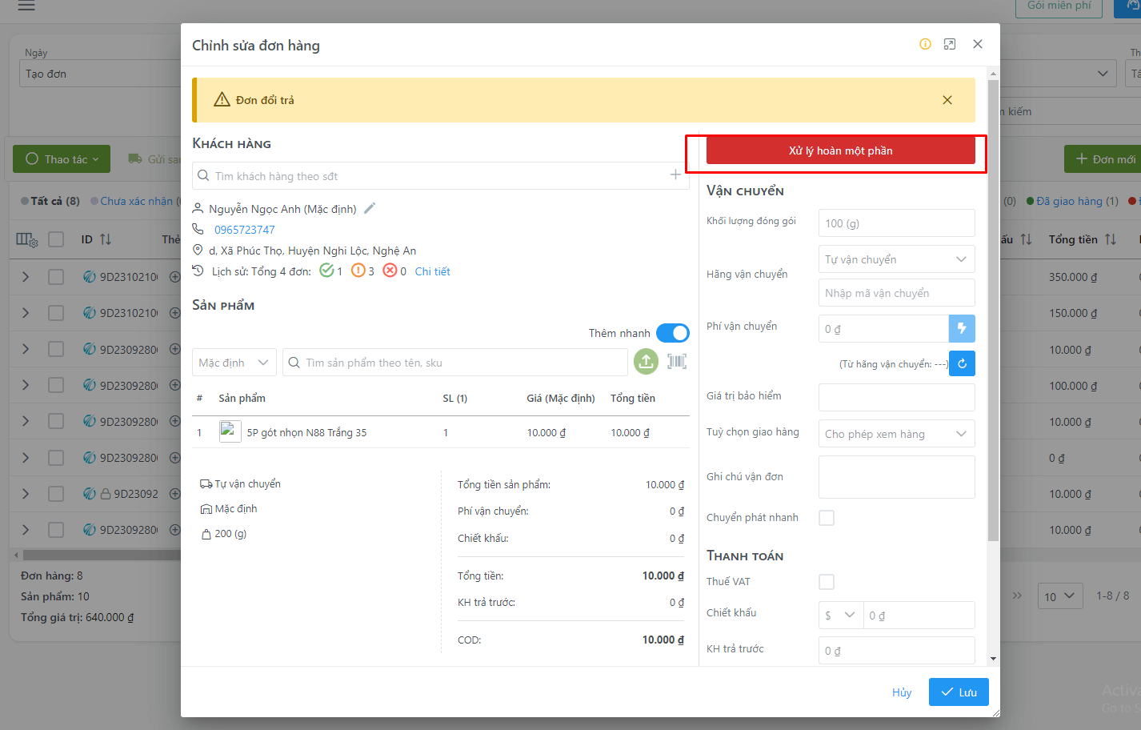This screenshot has width=1141, height=730.
Task: Open the Thao tác dropdown in background
Action: [x=62, y=158]
